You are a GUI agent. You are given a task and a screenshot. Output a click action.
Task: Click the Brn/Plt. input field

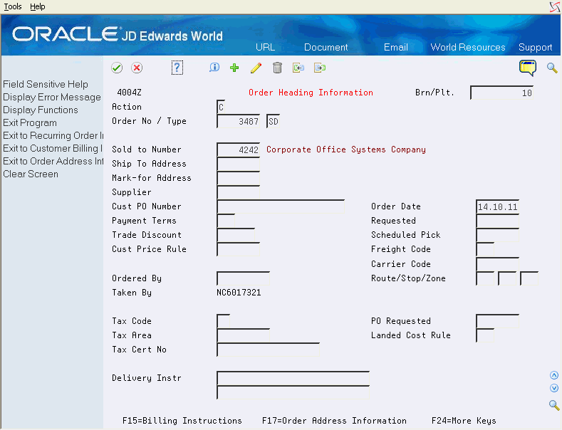click(x=501, y=93)
